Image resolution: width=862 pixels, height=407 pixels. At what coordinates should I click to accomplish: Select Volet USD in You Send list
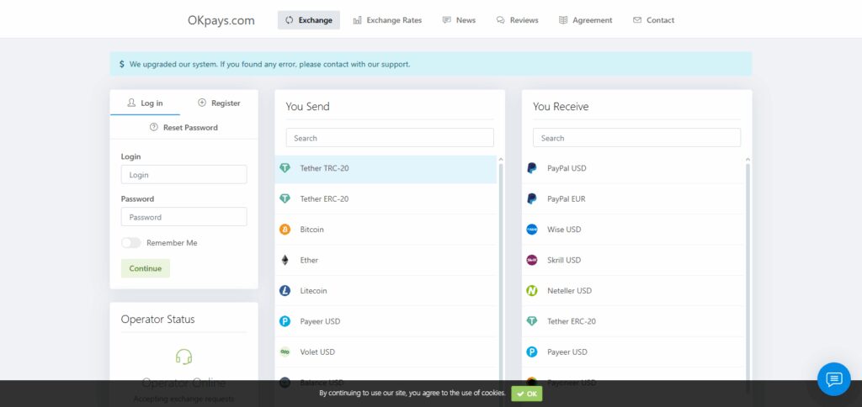point(386,352)
